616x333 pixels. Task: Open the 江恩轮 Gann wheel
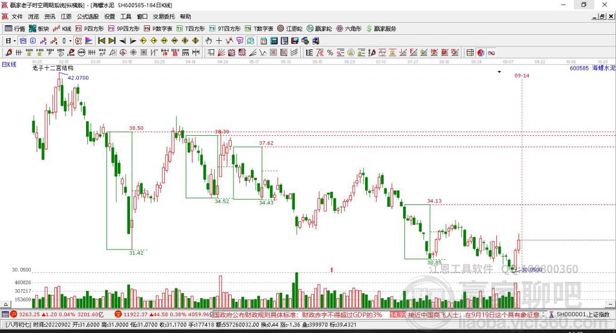pyautogui.click(x=290, y=29)
